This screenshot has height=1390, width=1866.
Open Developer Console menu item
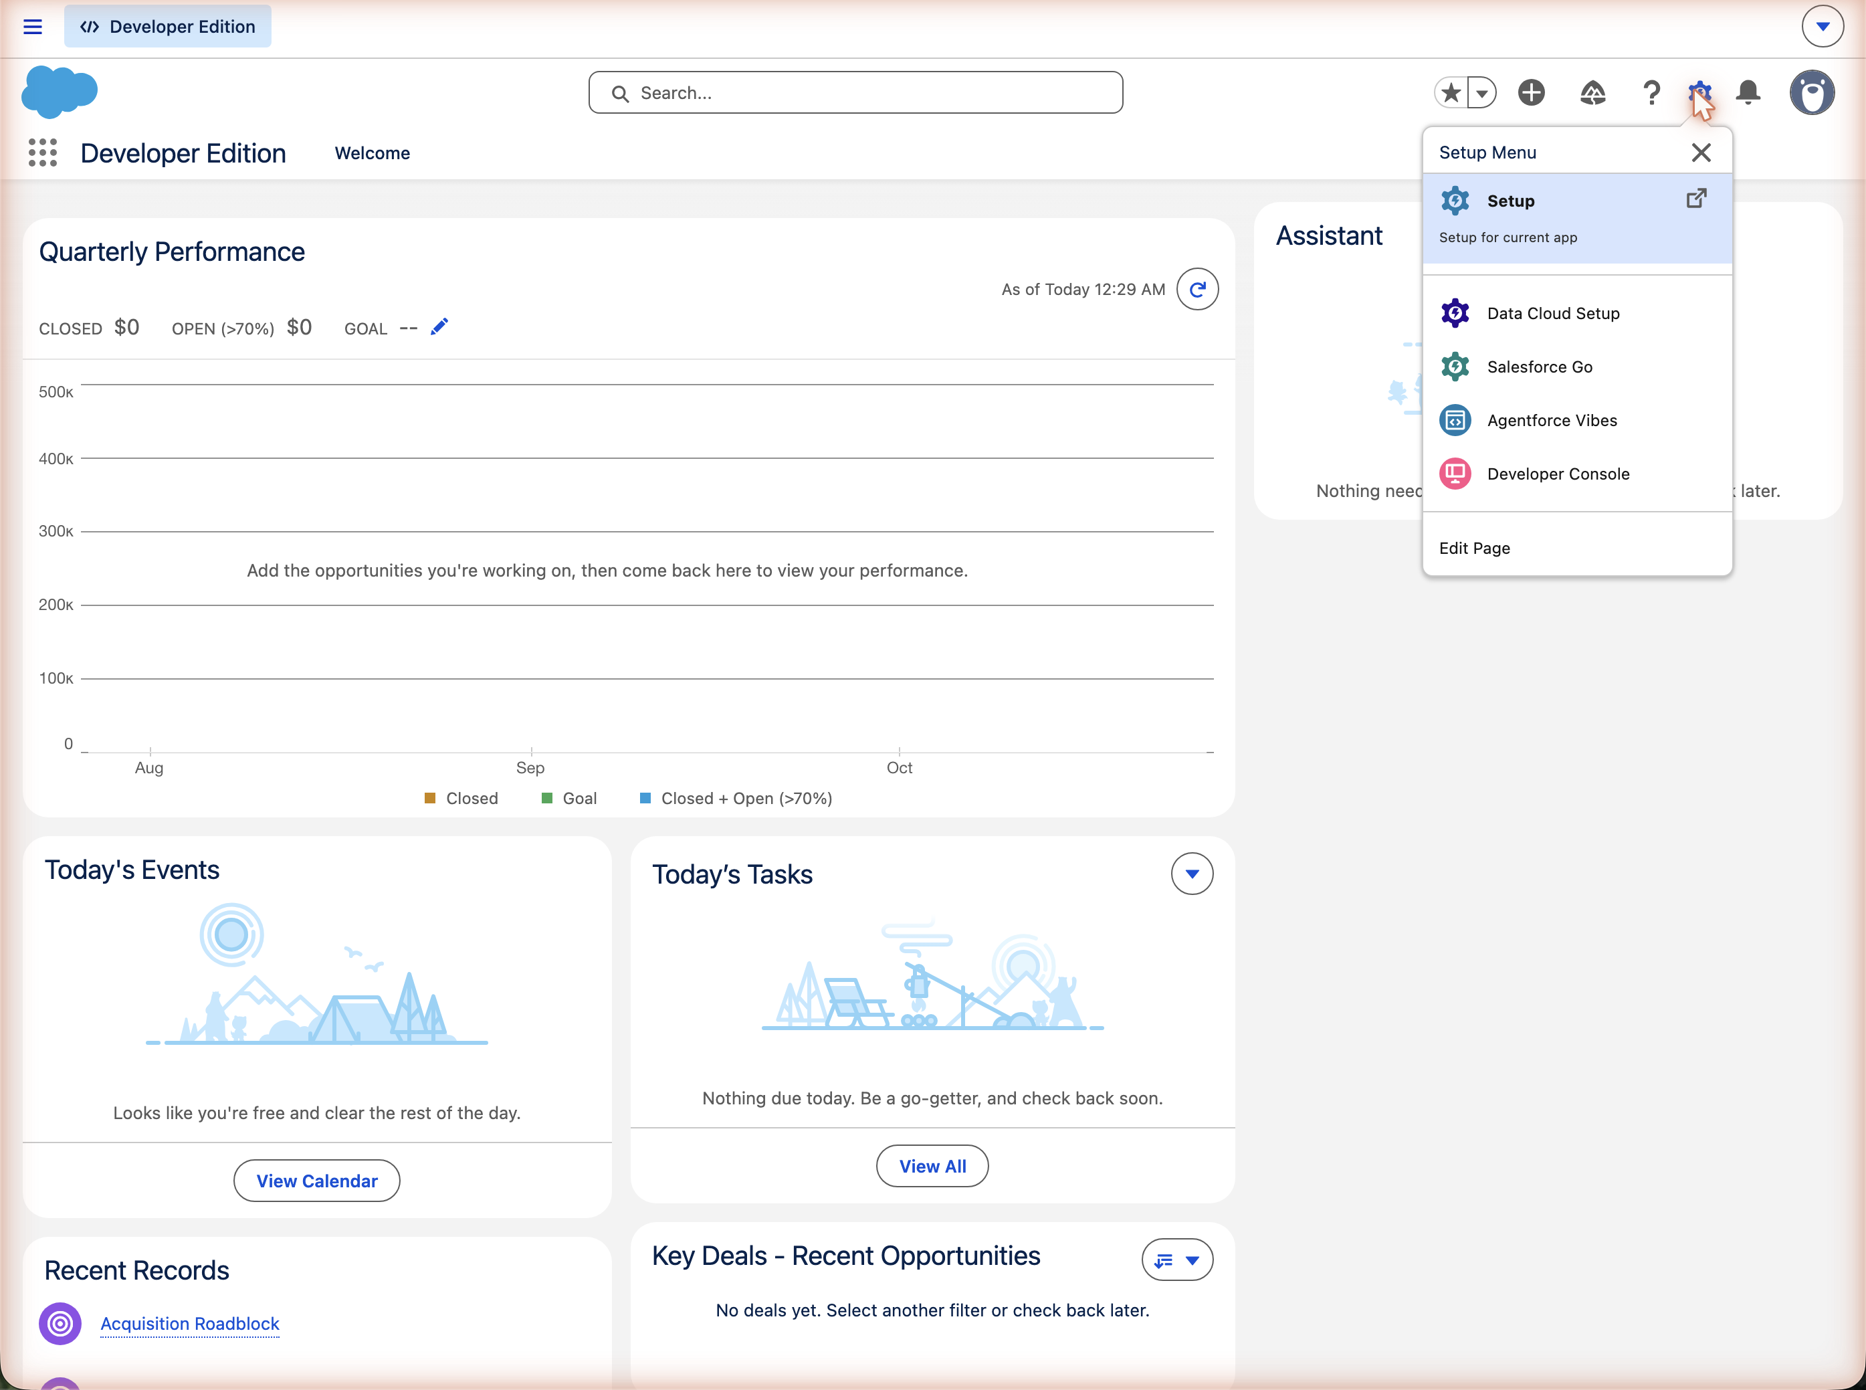coord(1576,474)
